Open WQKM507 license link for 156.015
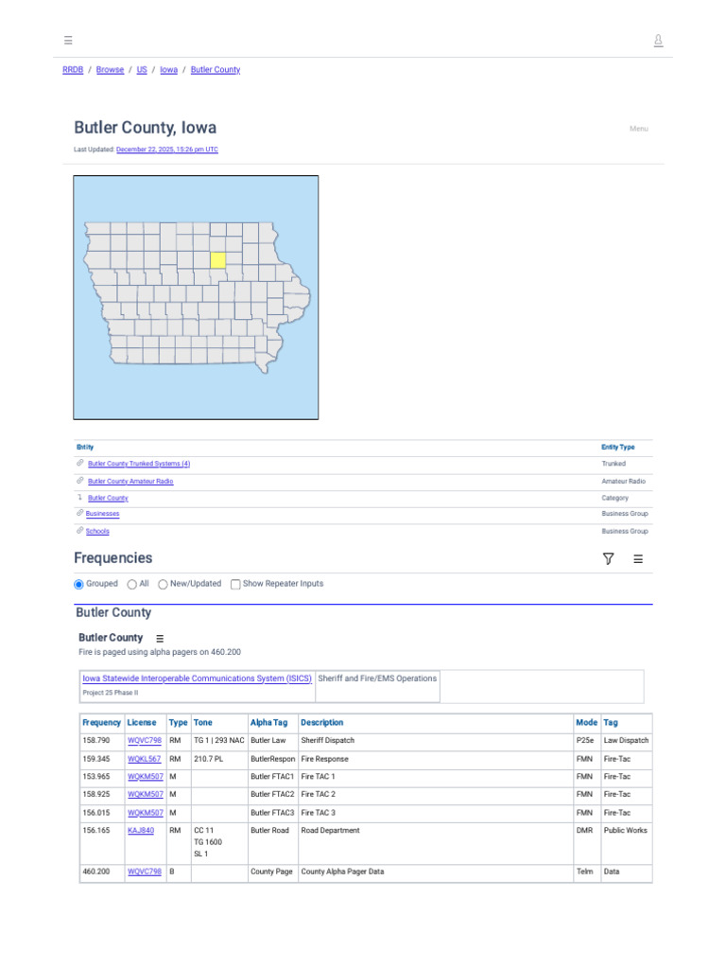The width and height of the screenshot is (726, 969). [x=146, y=813]
